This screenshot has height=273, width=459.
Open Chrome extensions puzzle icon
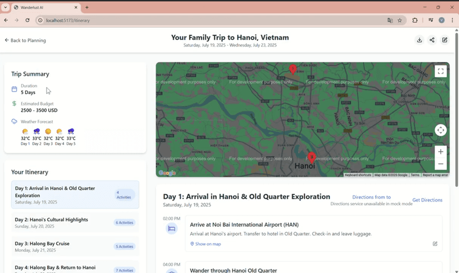415,20
